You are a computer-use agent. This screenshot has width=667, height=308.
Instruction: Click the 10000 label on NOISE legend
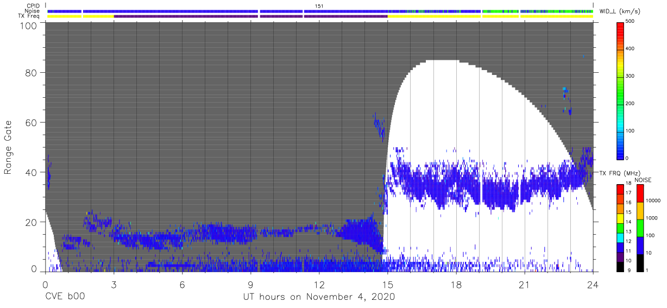tap(653, 200)
